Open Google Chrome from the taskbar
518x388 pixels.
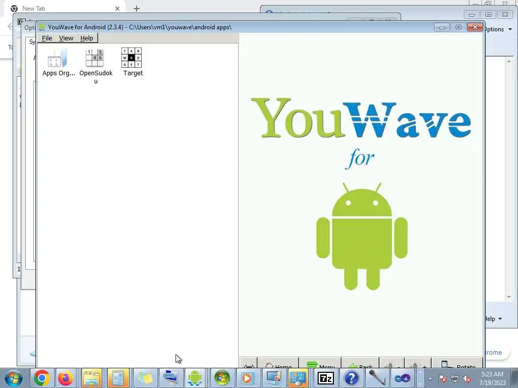pos(41,378)
